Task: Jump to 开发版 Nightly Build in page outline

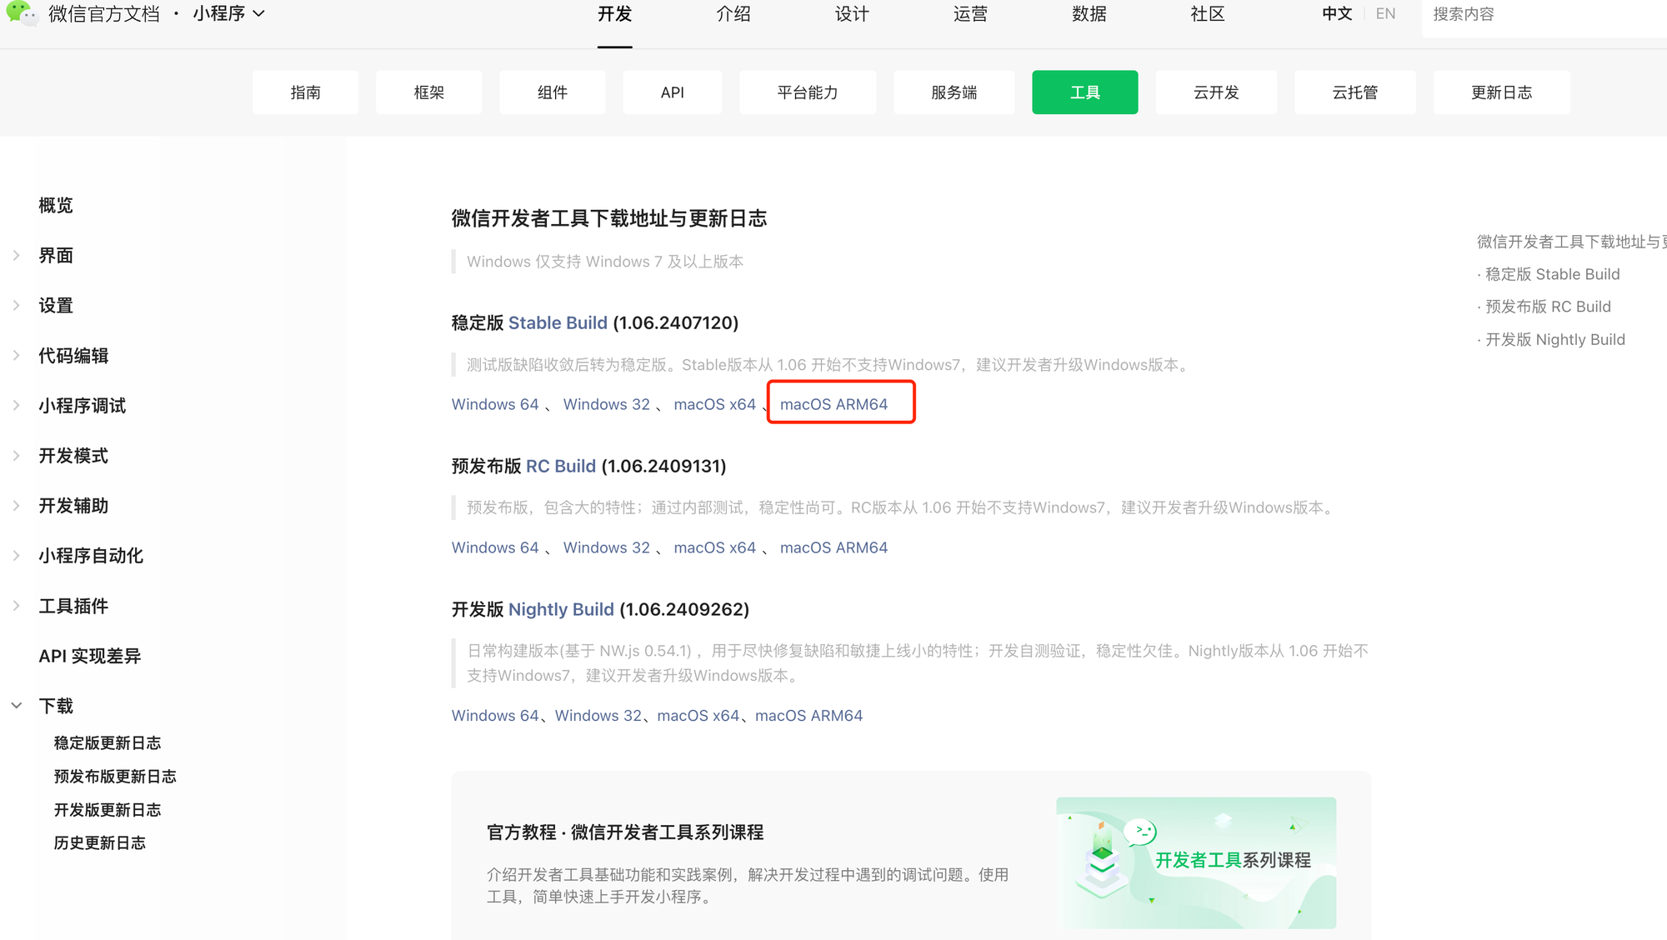Action: pos(1555,339)
